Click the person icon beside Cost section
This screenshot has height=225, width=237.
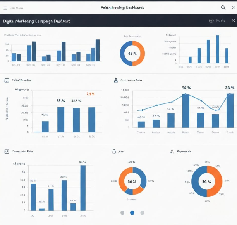(115, 80)
